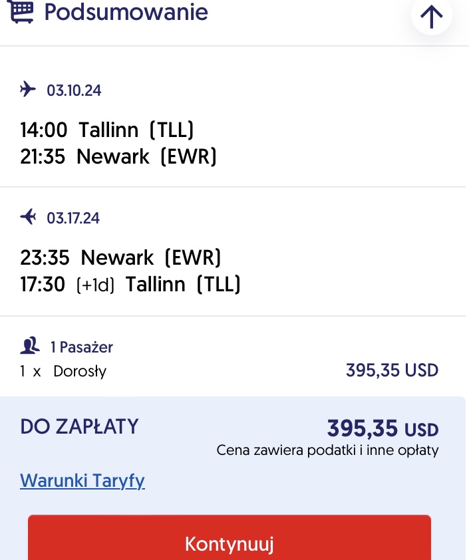This screenshot has height=560, width=469.
Task: Click the Cena zawiera podatki note
Action: point(327,450)
